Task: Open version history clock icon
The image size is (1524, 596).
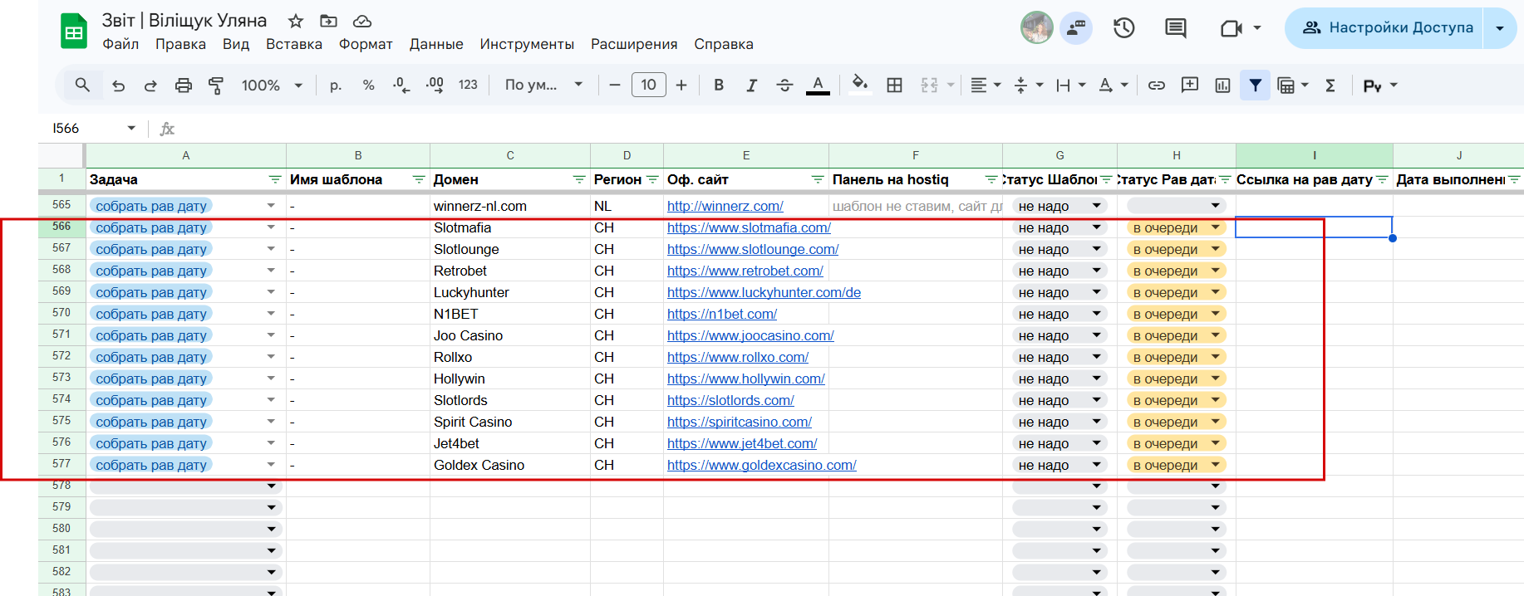Action: pos(1124,28)
